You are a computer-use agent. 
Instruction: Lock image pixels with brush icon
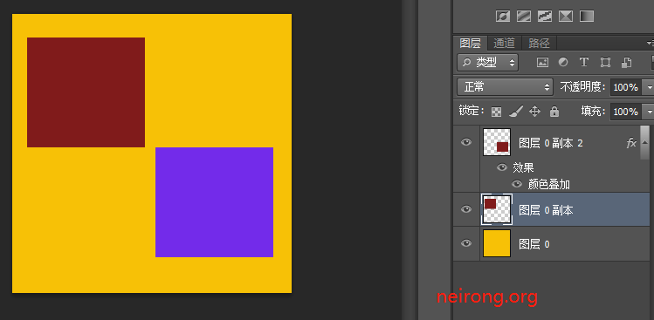515,112
